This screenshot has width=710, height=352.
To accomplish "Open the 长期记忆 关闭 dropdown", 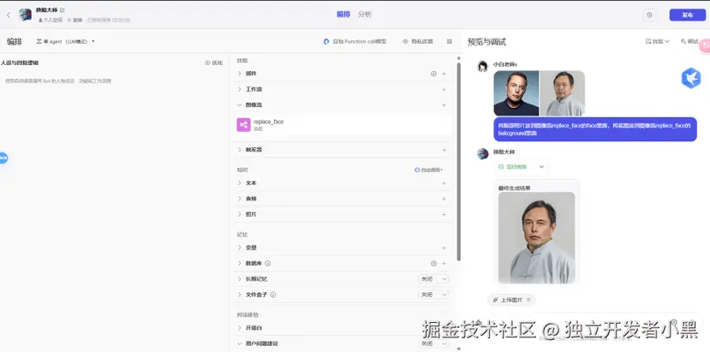I will (x=433, y=278).
